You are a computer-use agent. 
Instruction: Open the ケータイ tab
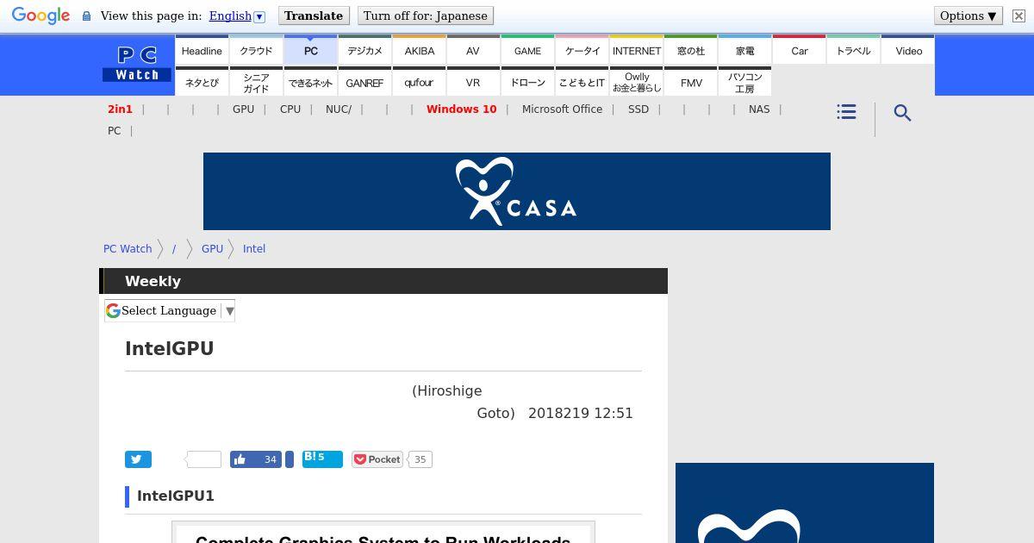click(582, 50)
